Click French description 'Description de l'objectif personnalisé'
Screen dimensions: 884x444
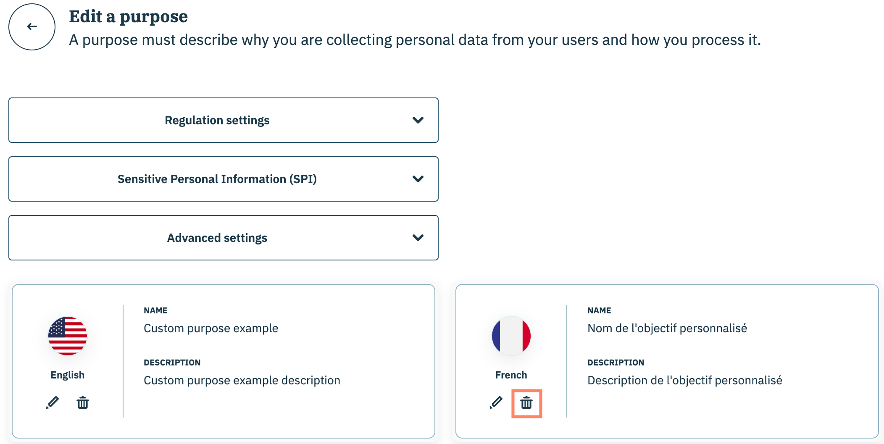685,381
